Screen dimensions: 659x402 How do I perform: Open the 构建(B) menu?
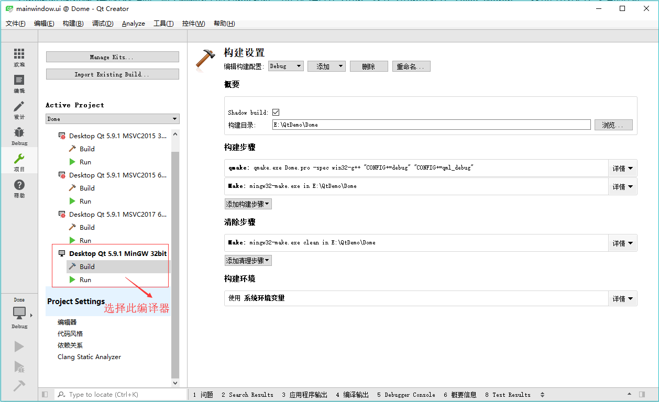(x=73, y=24)
